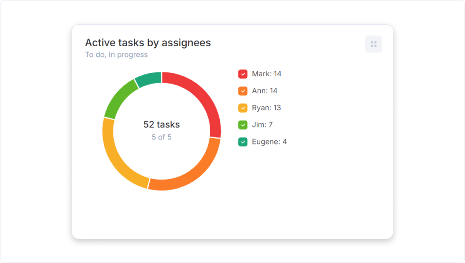Click the '52 tasks' total in chart center

pyautogui.click(x=161, y=124)
